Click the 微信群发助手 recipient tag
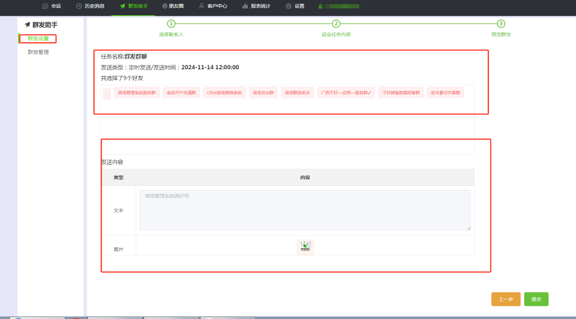 tap(297, 93)
